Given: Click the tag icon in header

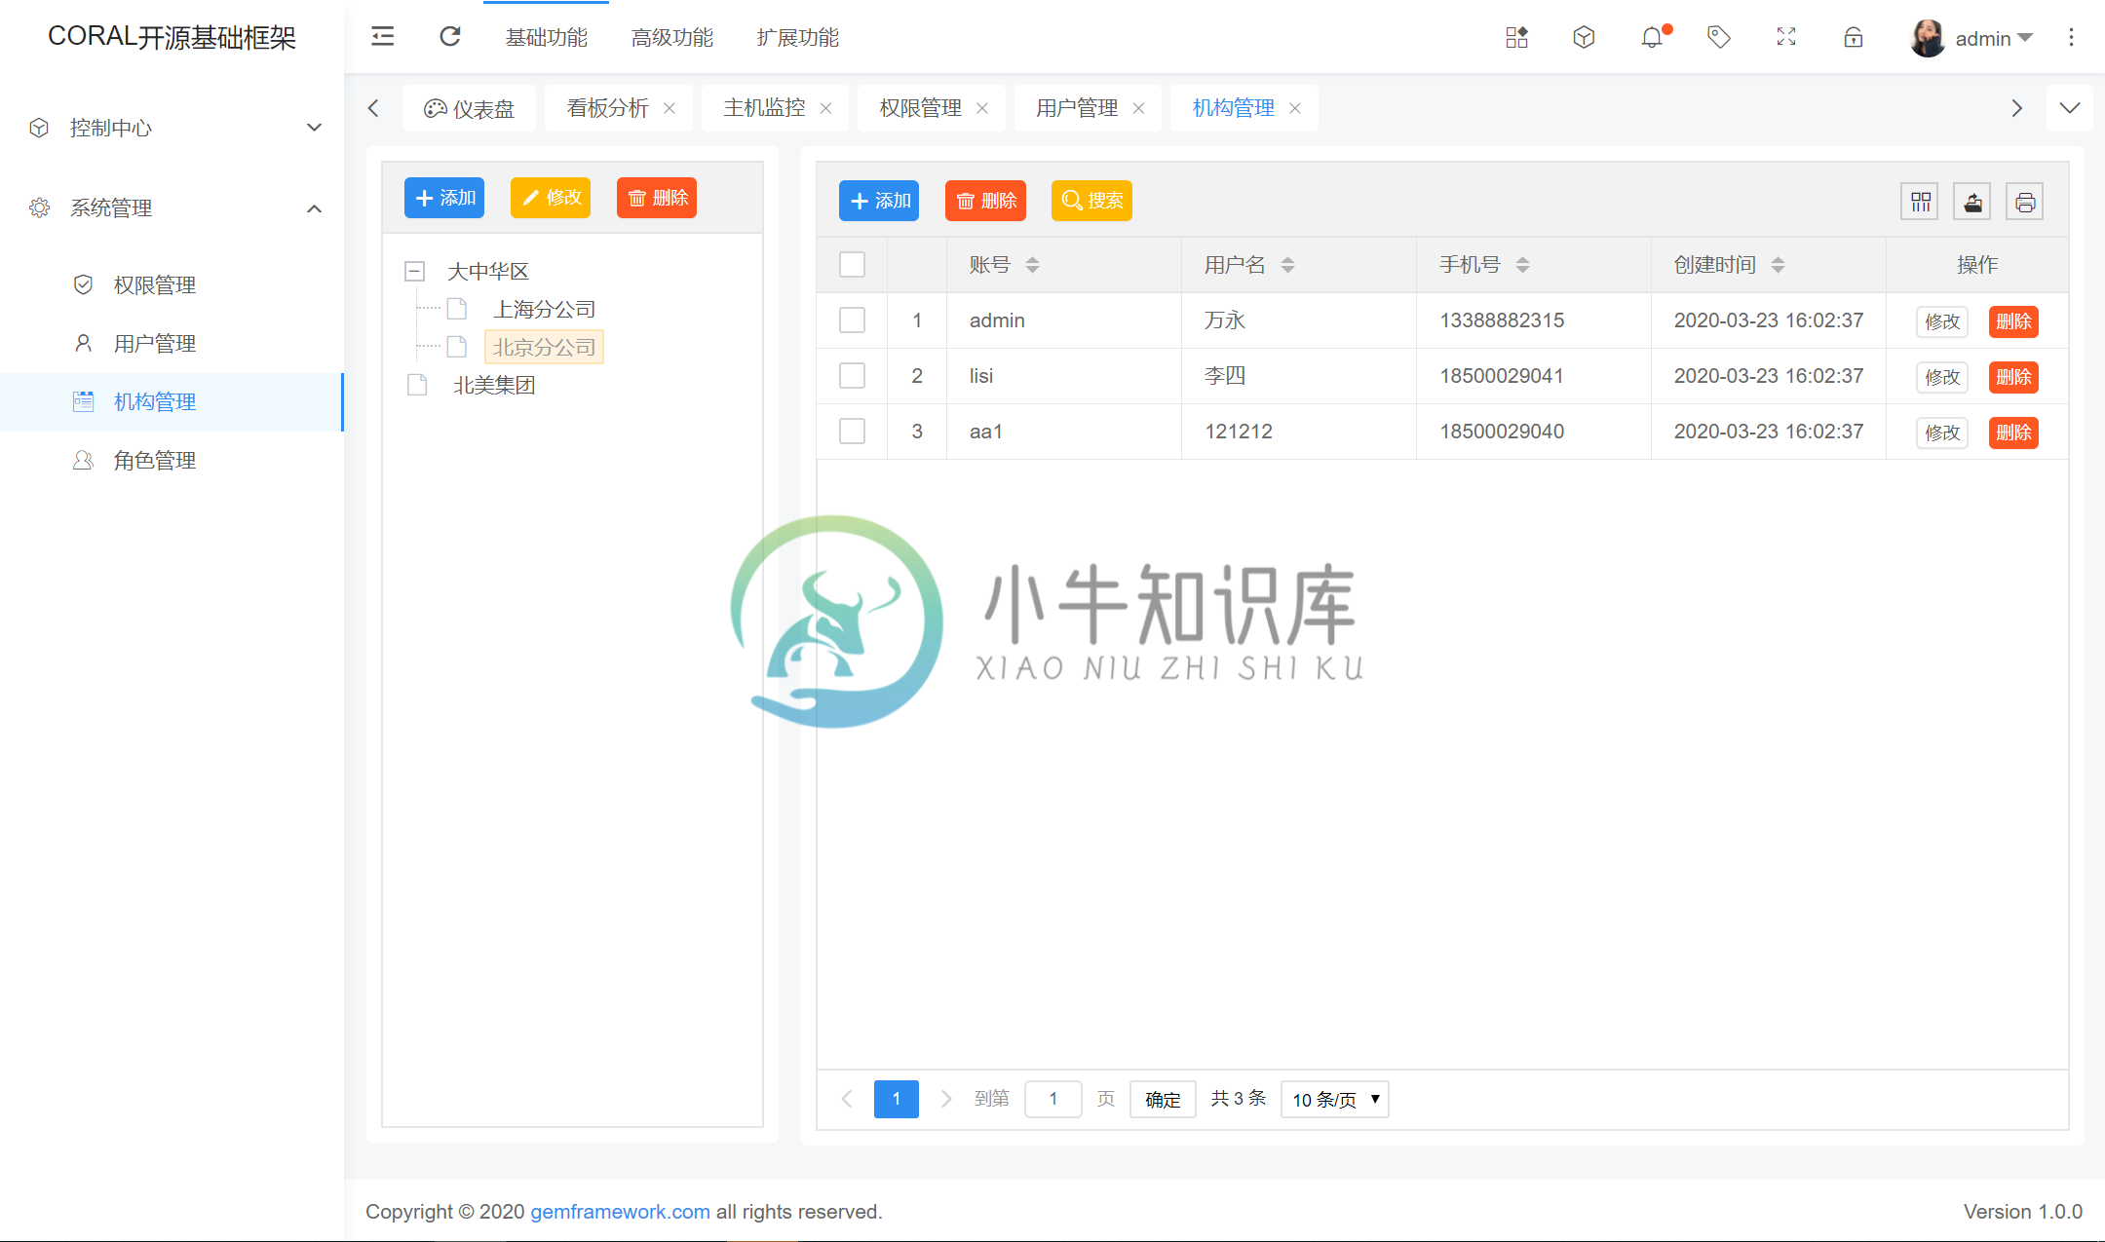Looking at the screenshot, I should point(1719,37).
